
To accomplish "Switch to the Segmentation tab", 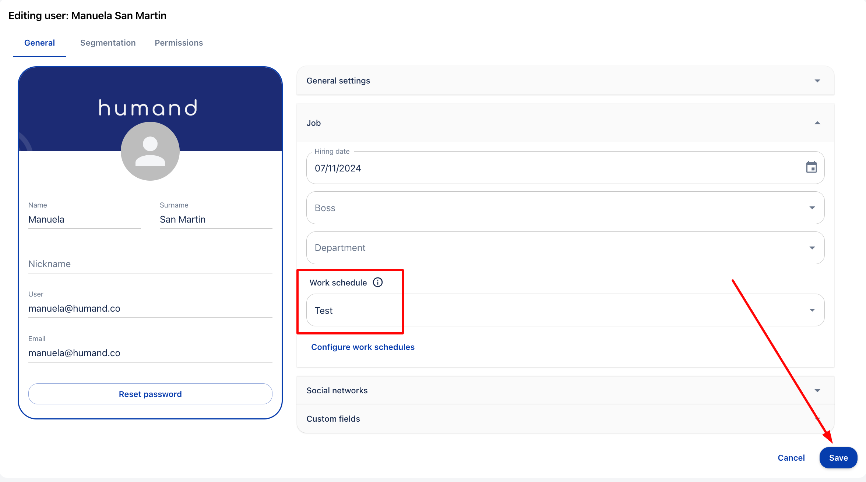I will [108, 43].
